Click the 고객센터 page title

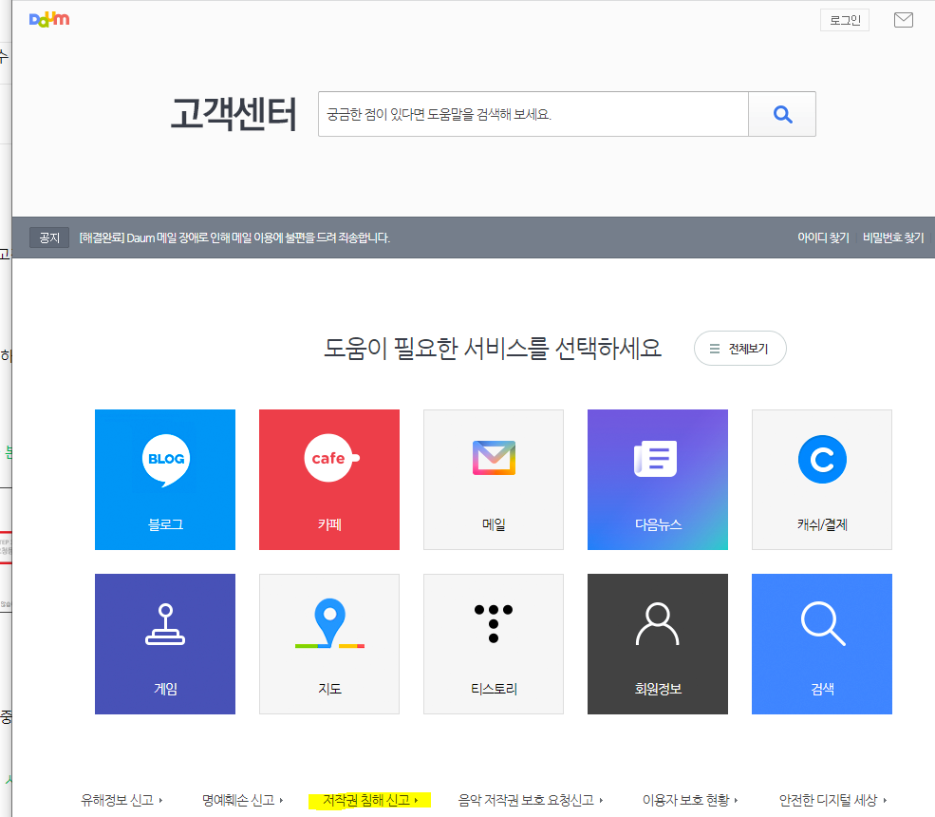234,114
